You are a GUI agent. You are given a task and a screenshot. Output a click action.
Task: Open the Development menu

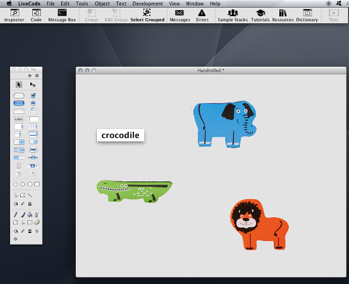pos(147,4)
